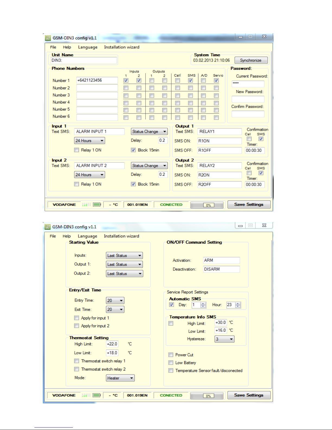Uncheck Block 15min under Input 2
The height and width of the screenshot is (430, 332).
(x=133, y=184)
